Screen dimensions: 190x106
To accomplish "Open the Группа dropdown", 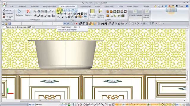I will click(8, 10).
